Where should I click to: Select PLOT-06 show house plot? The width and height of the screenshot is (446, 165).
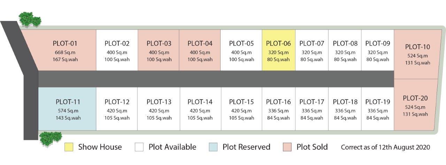coord(278,50)
